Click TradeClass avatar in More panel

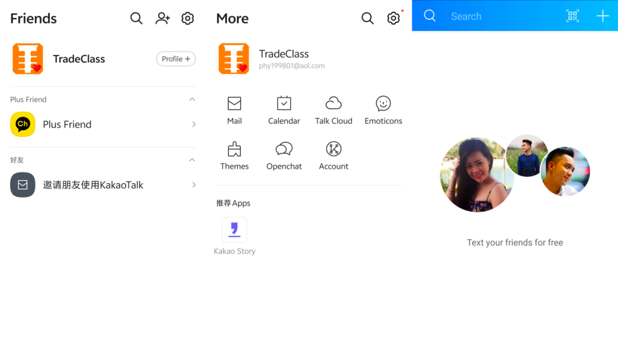(x=234, y=59)
